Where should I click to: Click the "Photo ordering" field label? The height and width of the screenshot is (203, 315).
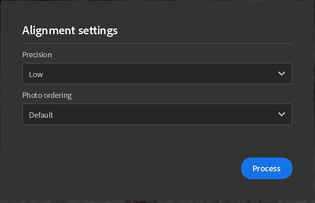[47, 95]
